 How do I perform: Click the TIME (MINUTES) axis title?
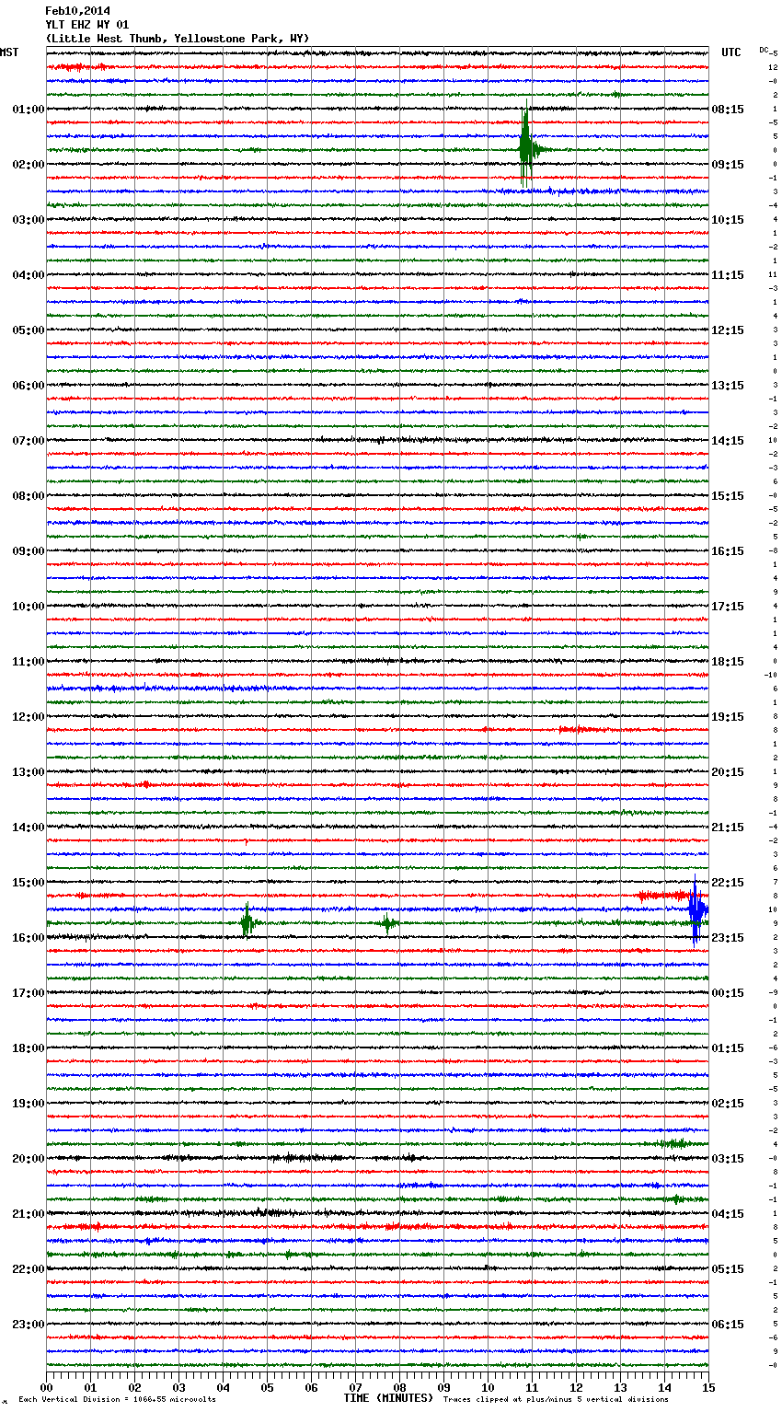388,1398
